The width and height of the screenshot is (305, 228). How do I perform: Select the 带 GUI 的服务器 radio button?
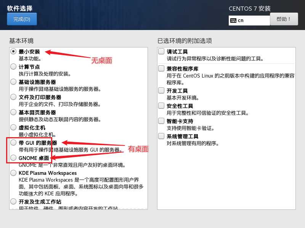pyautogui.click(x=13, y=142)
